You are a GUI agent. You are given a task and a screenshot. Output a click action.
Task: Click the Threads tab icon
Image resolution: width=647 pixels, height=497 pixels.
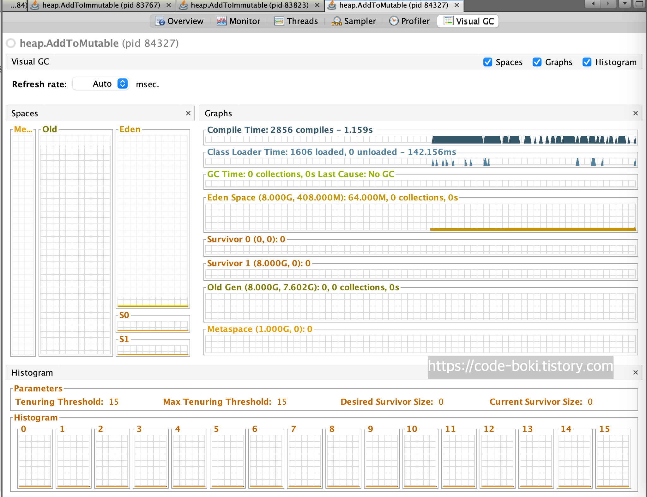[279, 21]
